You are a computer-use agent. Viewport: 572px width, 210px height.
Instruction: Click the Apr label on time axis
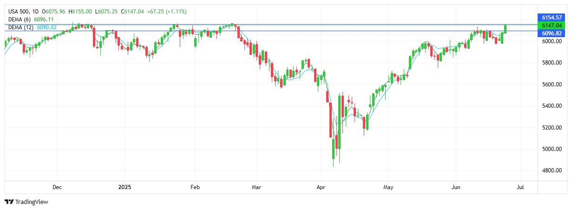tap(321, 188)
